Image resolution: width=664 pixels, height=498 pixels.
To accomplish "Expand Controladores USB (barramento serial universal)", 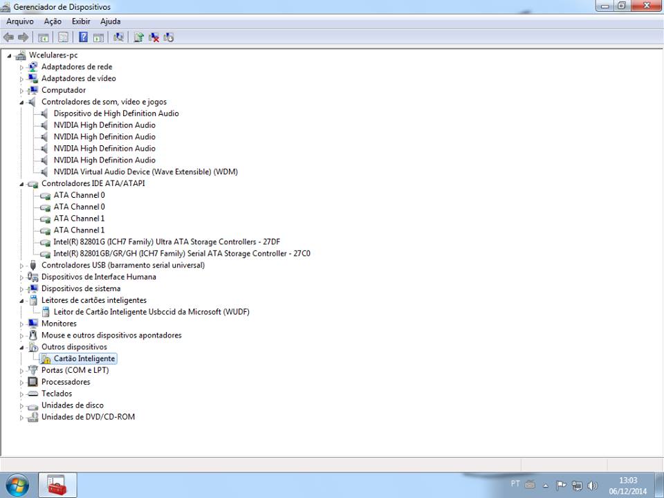I will [21, 266].
